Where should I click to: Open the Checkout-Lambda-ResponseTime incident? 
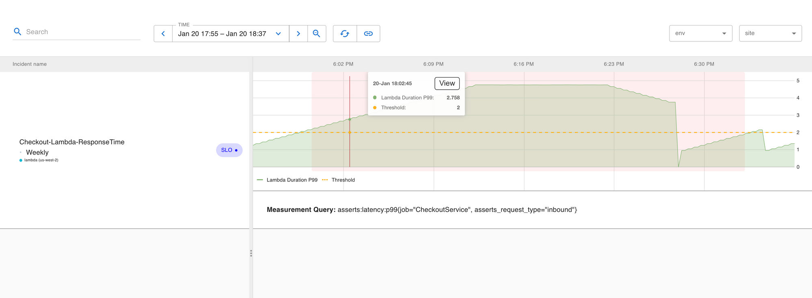coord(72,142)
